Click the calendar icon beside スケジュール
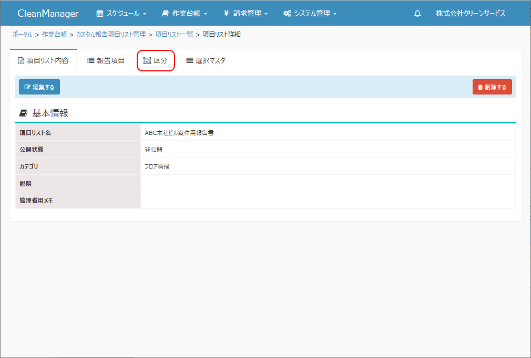The image size is (531, 358). click(100, 14)
